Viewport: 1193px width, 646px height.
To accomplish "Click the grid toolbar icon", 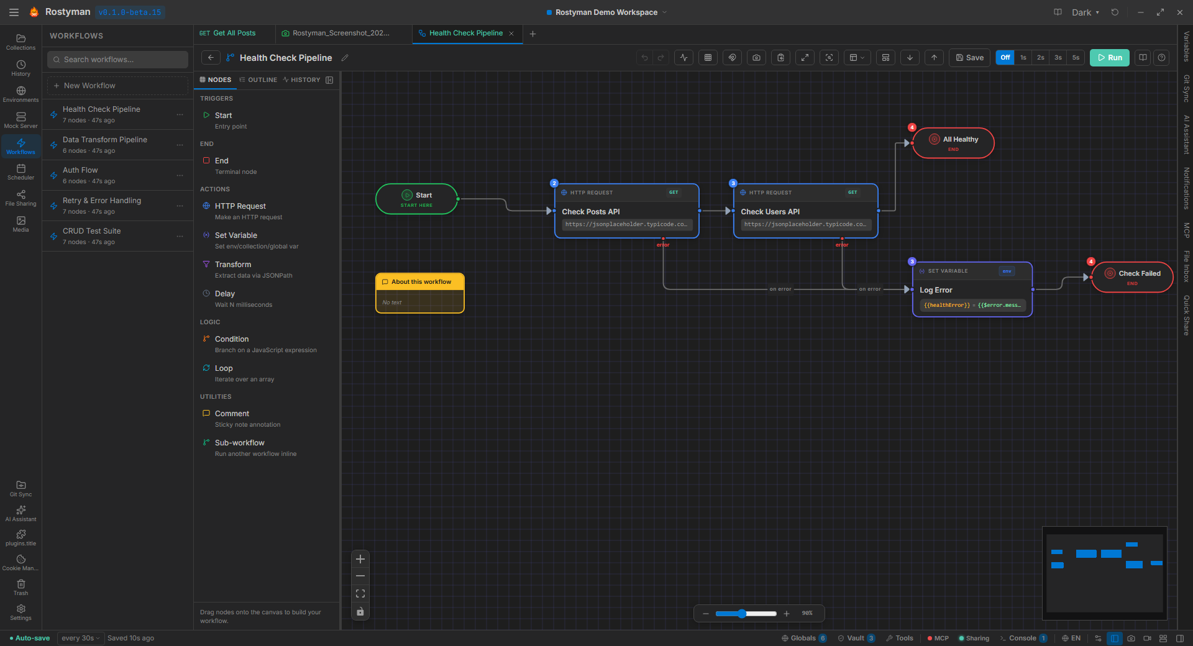I will (708, 58).
